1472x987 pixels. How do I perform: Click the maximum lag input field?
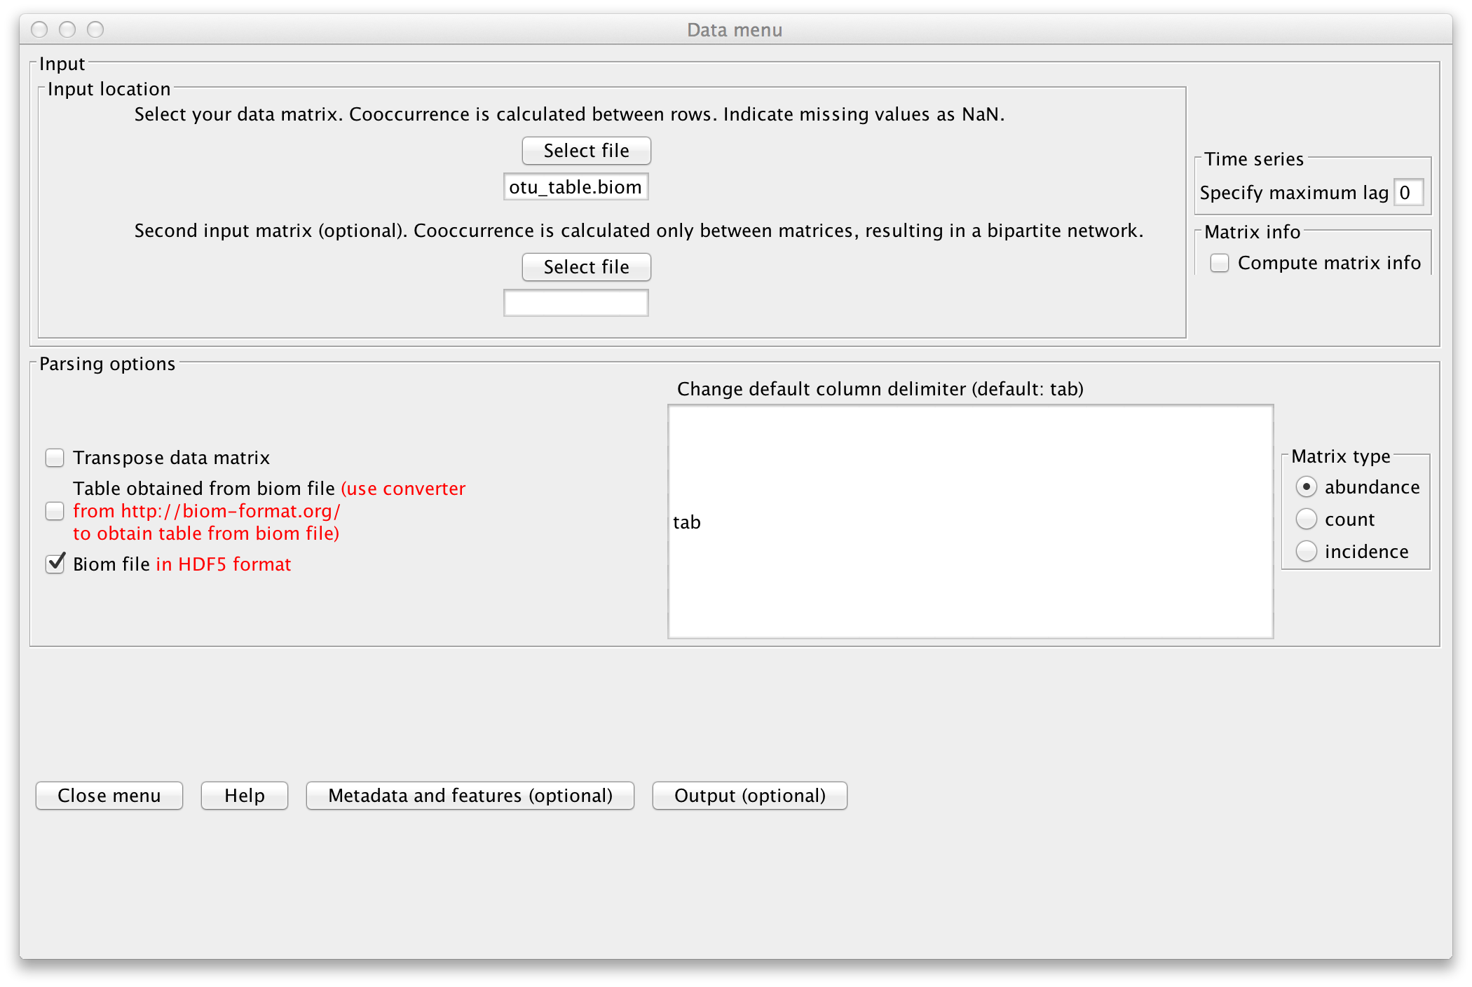click(x=1408, y=193)
